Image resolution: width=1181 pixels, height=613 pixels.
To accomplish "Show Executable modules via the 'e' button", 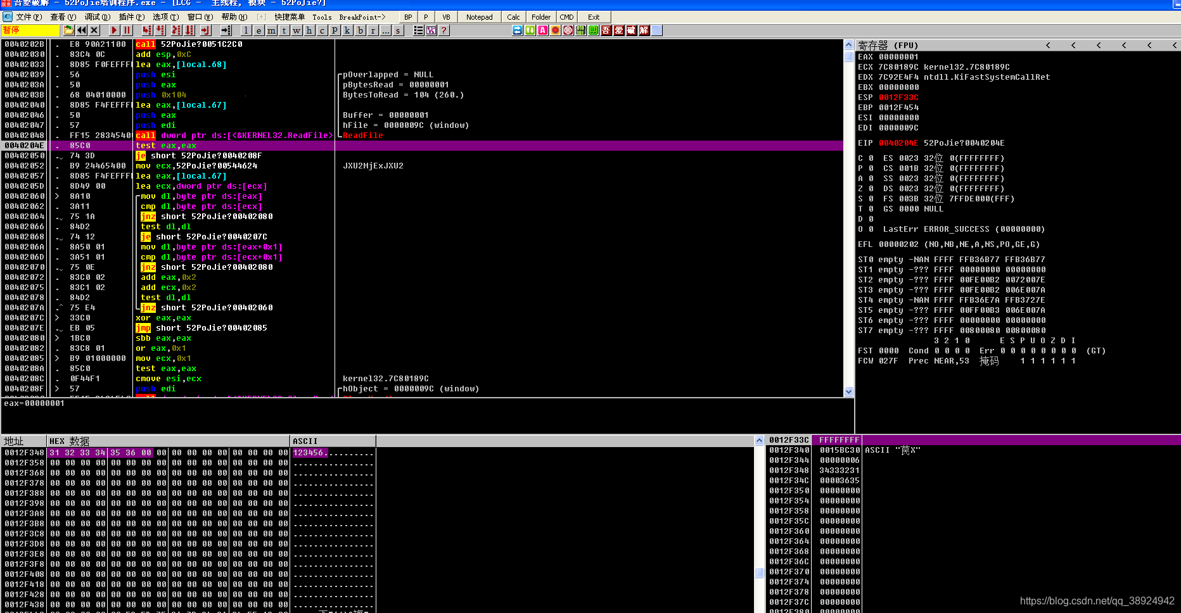I will 259,30.
